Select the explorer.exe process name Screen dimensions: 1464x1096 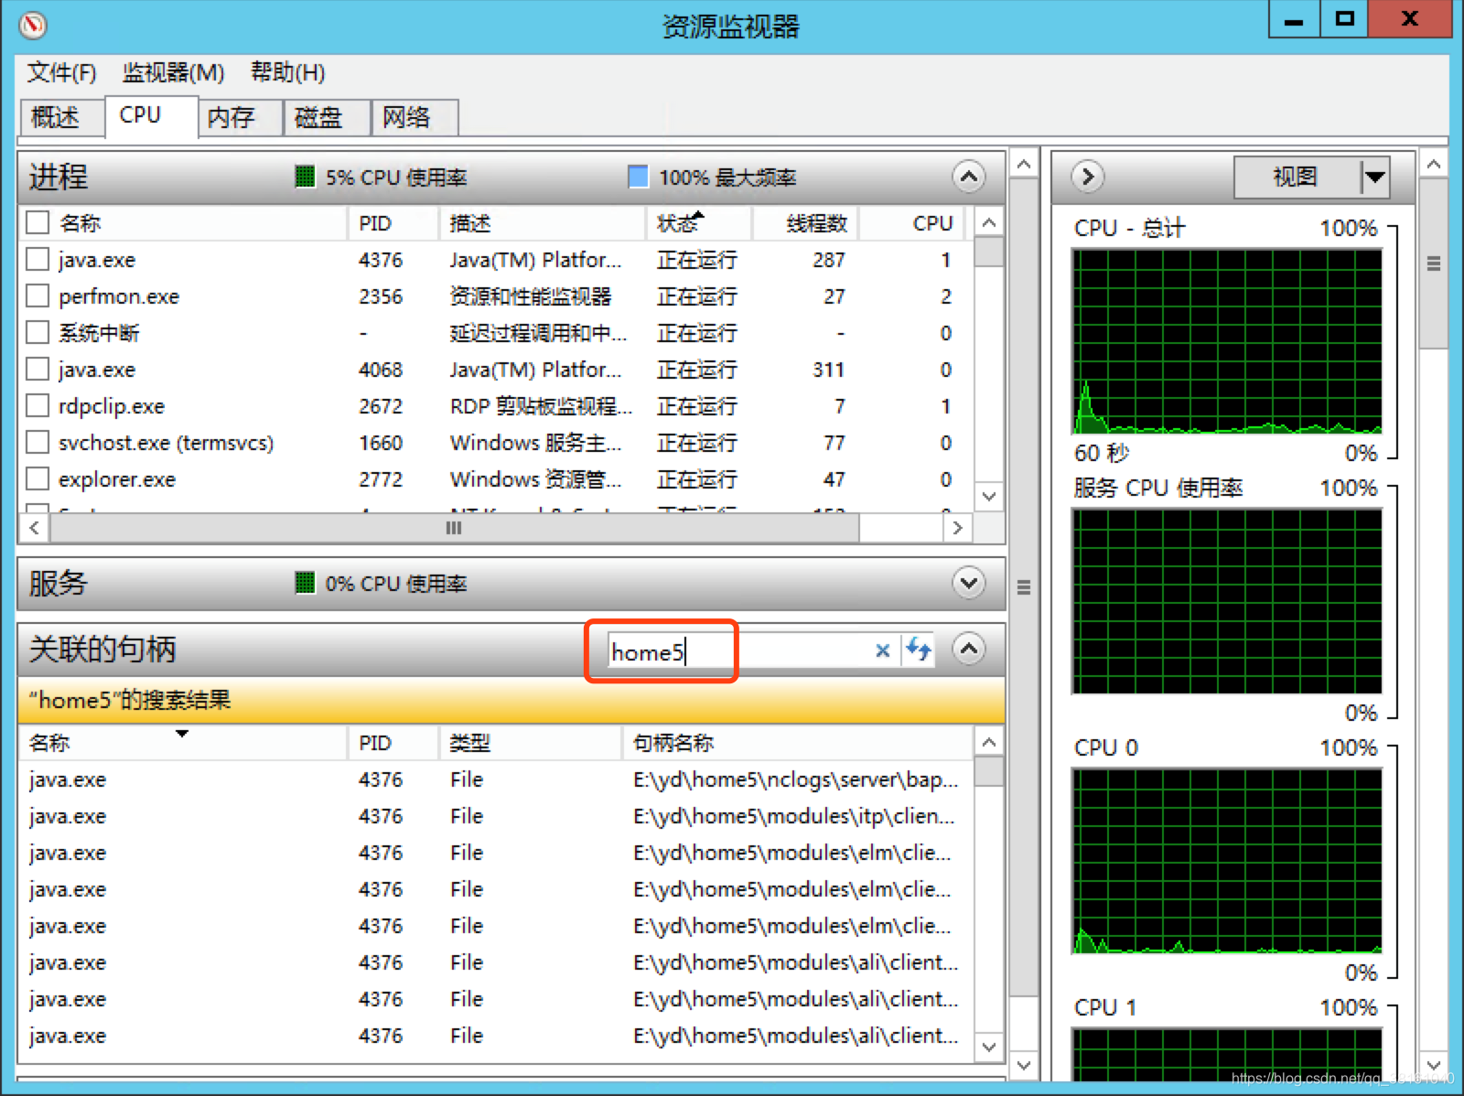coord(117,479)
